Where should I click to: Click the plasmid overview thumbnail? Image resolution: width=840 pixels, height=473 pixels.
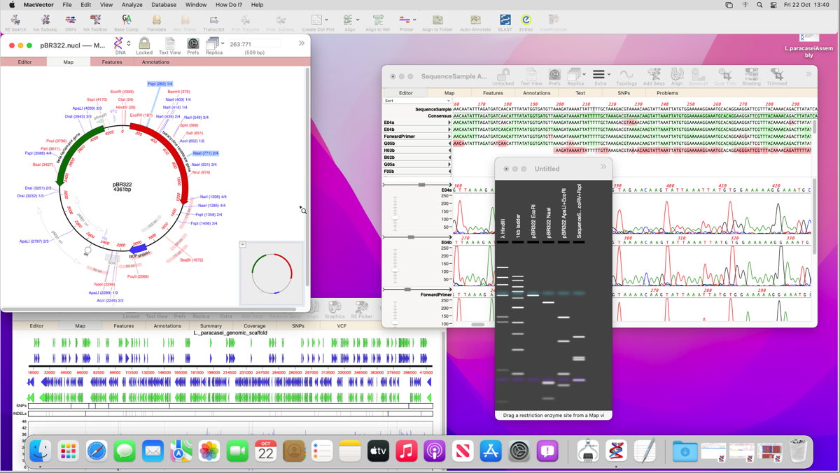pos(272,273)
